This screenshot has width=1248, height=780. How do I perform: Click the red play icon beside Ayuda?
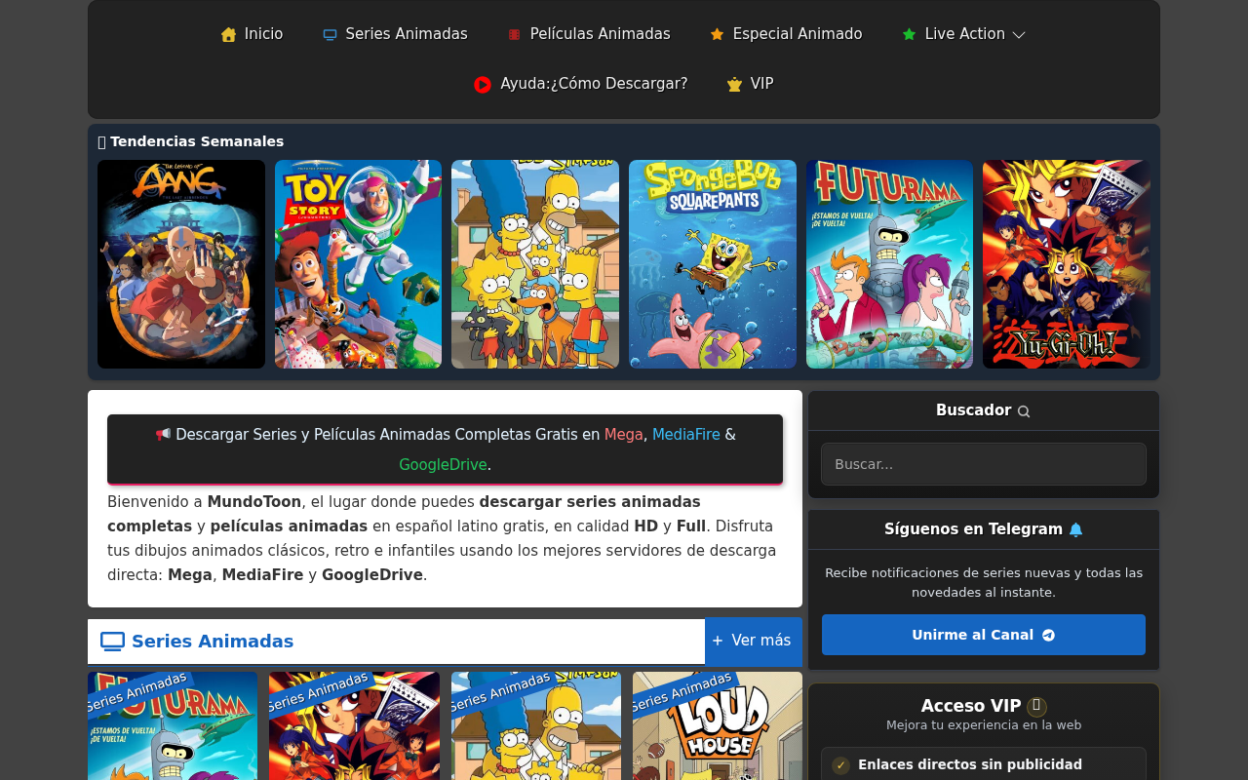483,85
